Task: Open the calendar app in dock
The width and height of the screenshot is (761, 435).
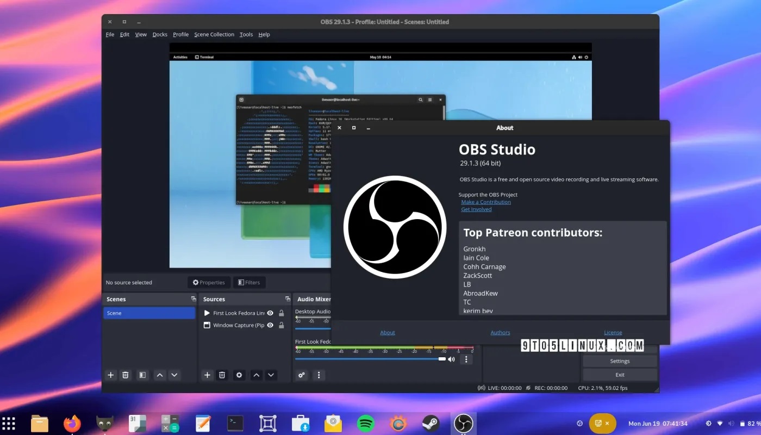Action: coord(138,423)
